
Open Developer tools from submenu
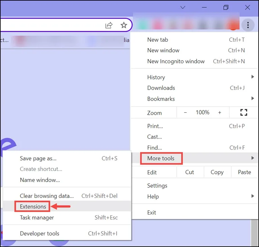click(x=67, y=234)
